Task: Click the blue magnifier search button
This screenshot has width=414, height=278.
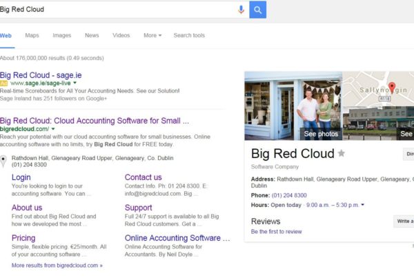Action: click(257, 10)
